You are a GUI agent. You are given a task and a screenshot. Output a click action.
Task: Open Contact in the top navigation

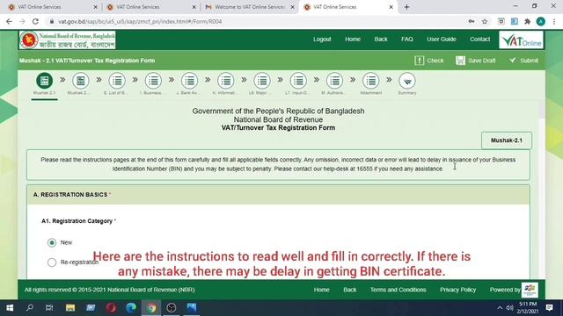tap(480, 39)
